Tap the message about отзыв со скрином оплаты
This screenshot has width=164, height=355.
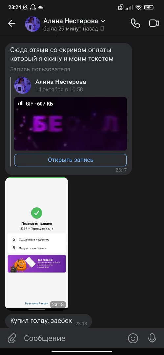pos(62,54)
